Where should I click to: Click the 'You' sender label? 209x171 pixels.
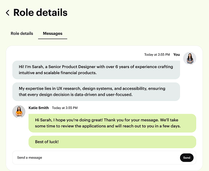(x=176, y=54)
